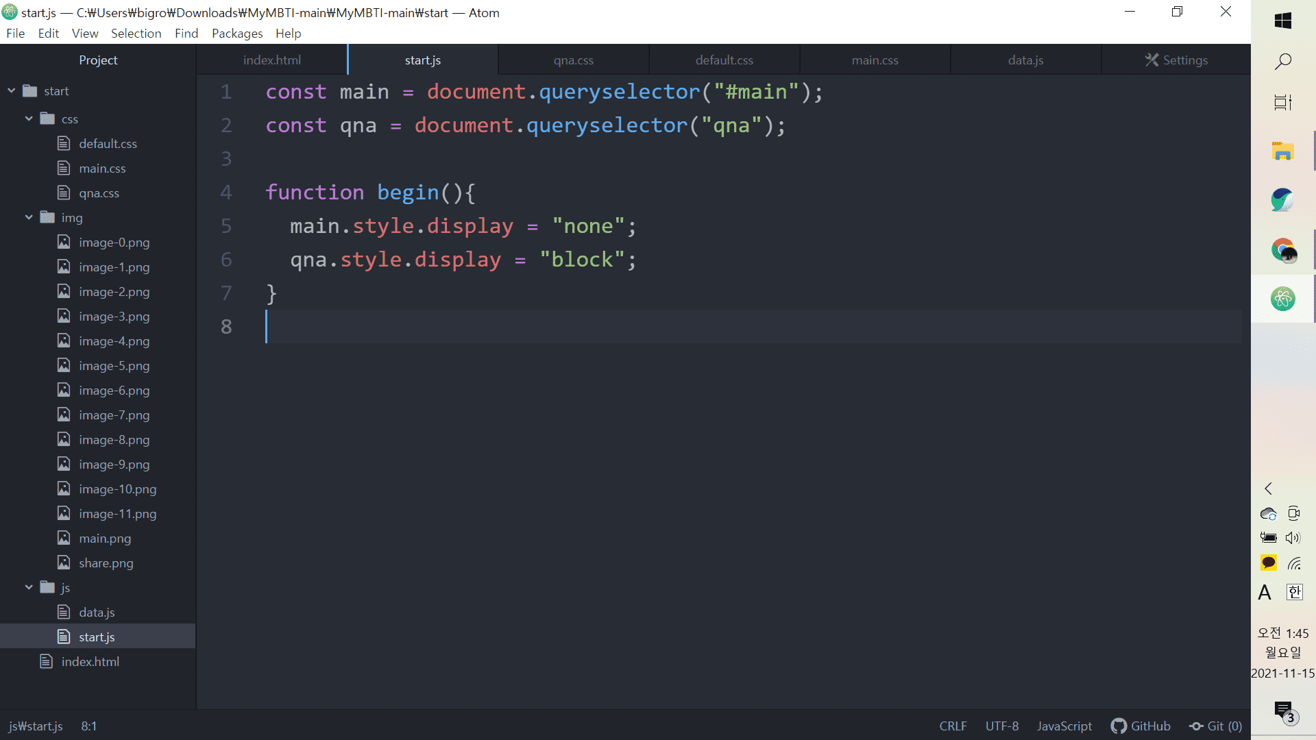Collapse the css folder

click(x=29, y=119)
